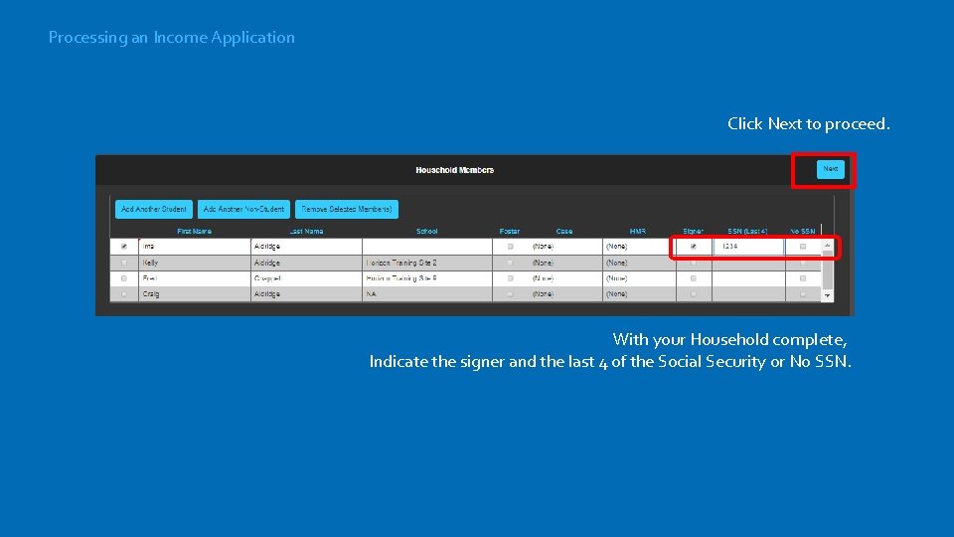Select the Fred row checkbox
The height and width of the screenshot is (537, 954).
(124, 278)
